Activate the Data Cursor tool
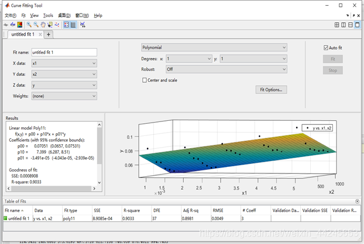 tap(50, 25)
